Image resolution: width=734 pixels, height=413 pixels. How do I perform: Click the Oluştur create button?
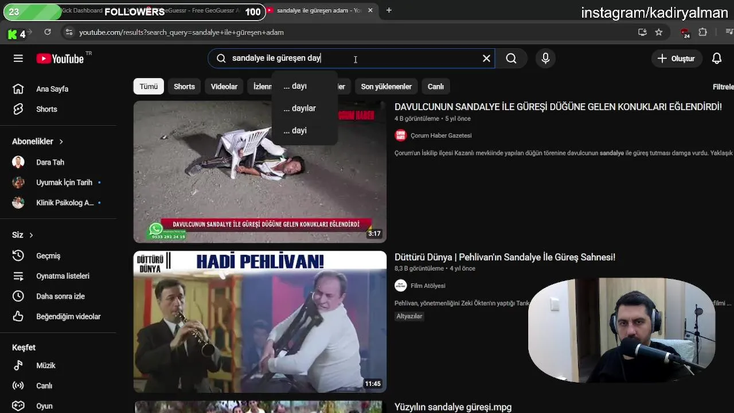(x=676, y=59)
